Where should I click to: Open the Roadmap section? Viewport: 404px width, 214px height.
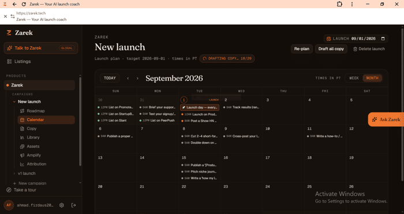pyautogui.click(x=36, y=111)
